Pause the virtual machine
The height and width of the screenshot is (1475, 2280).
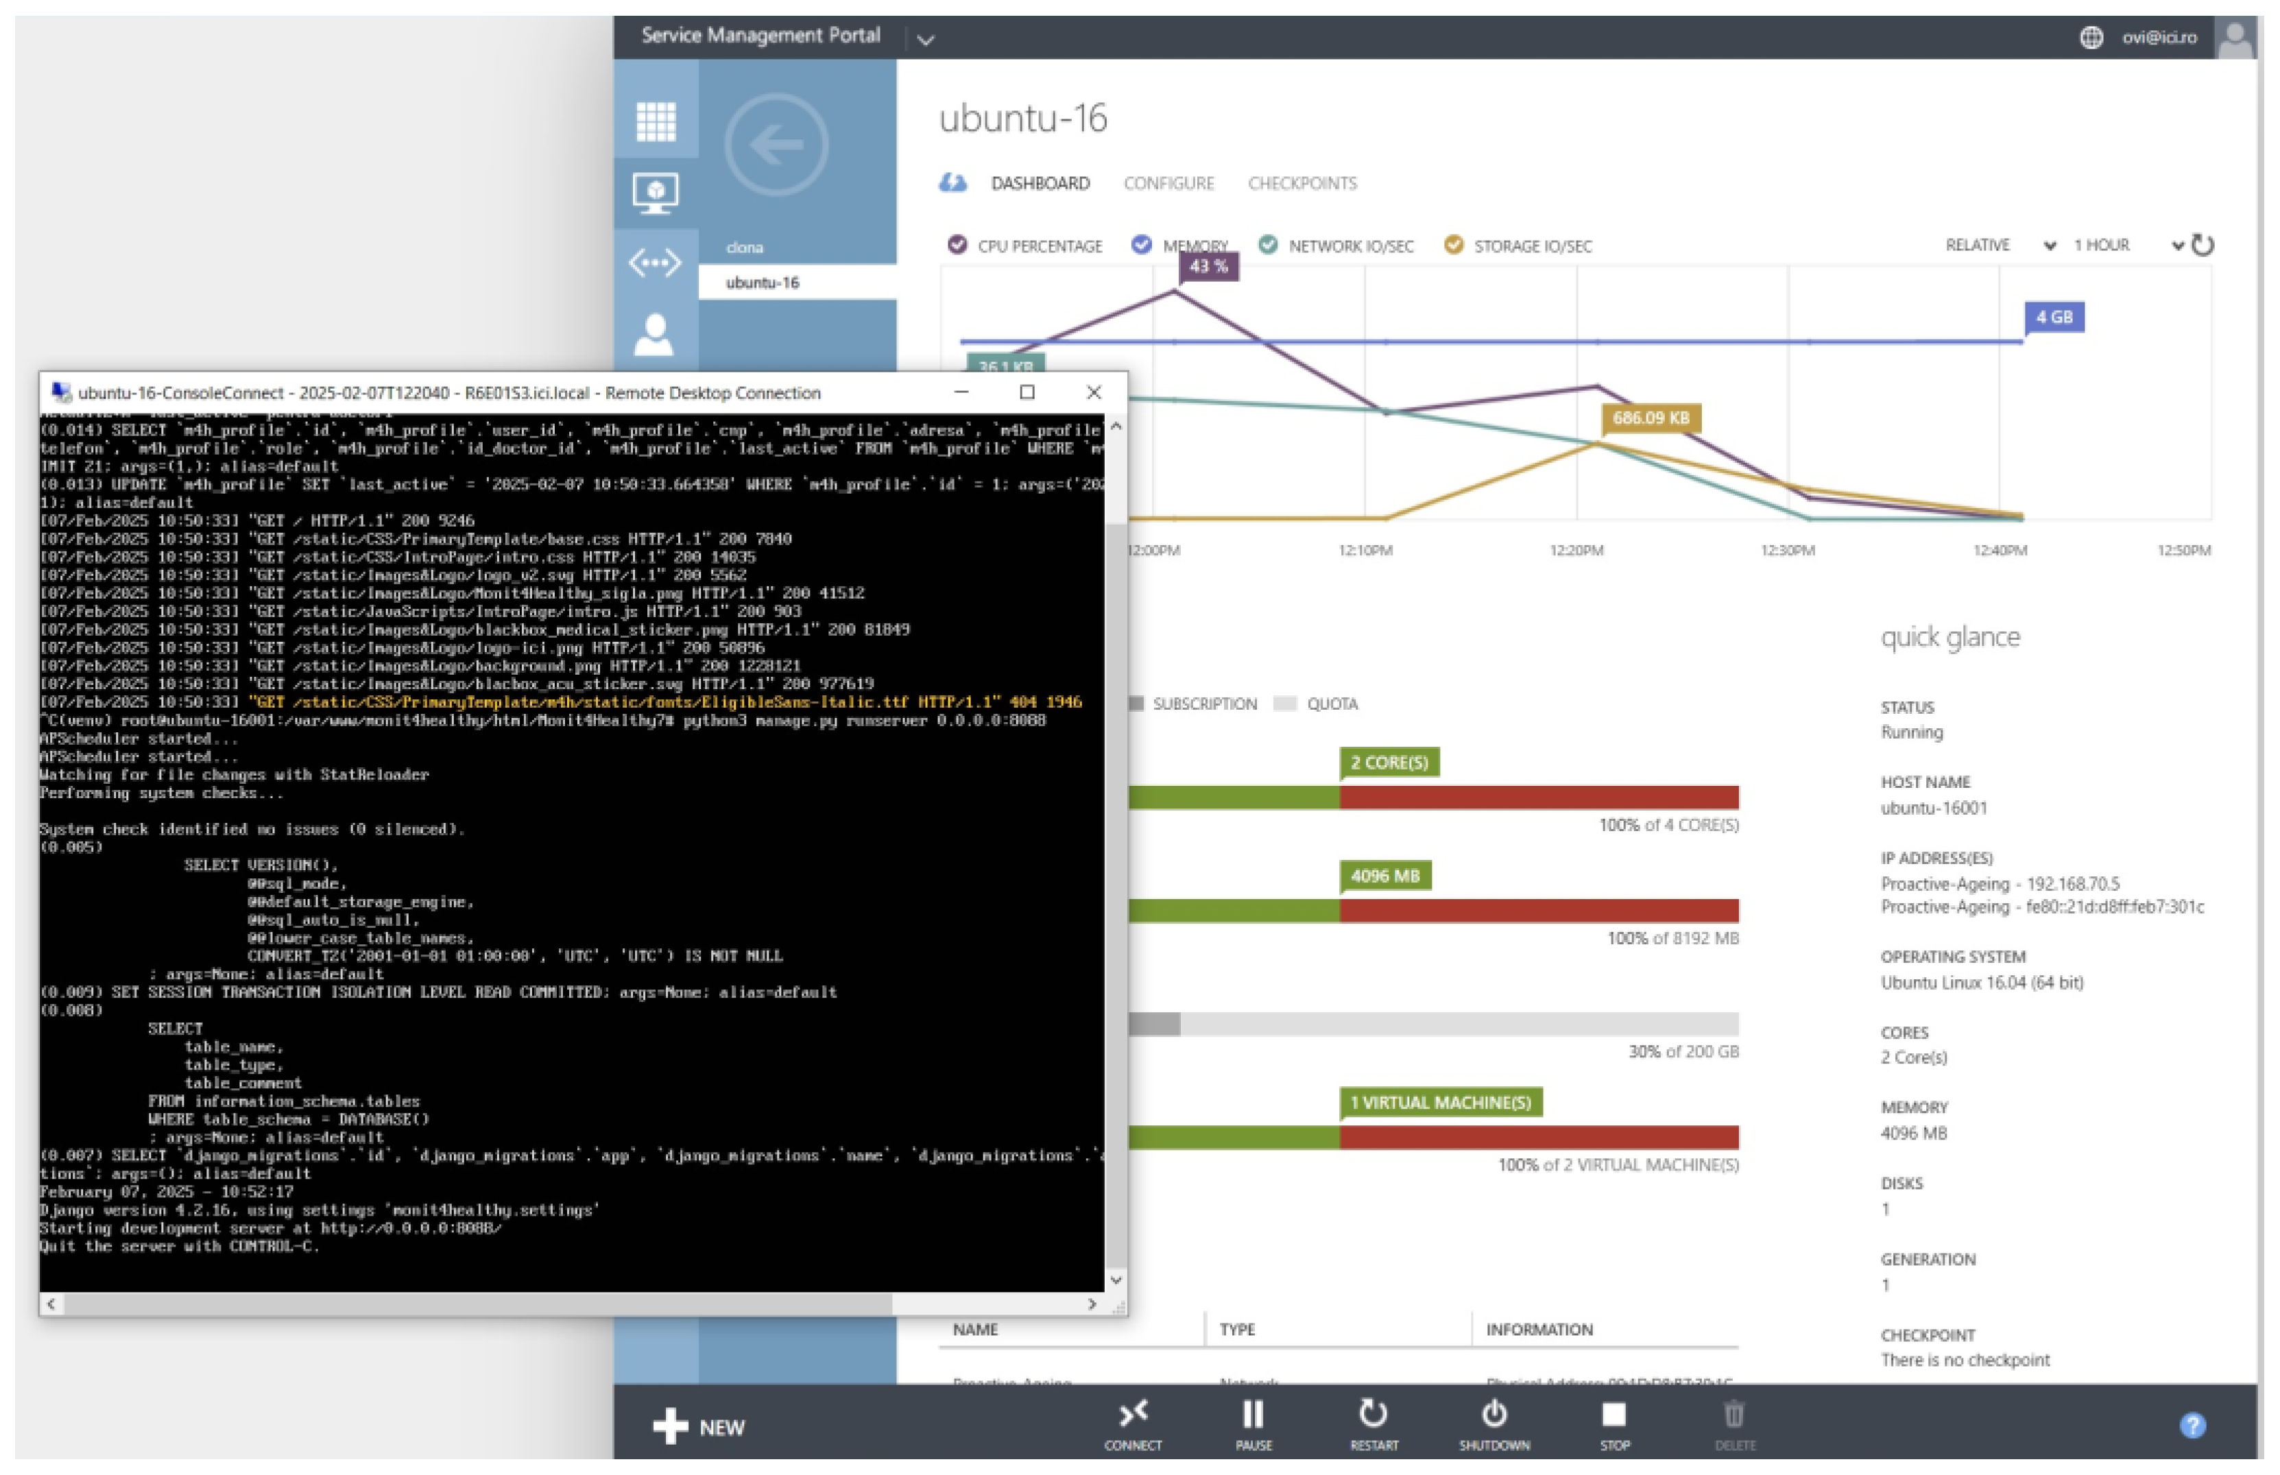click(x=1253, y=1414)
